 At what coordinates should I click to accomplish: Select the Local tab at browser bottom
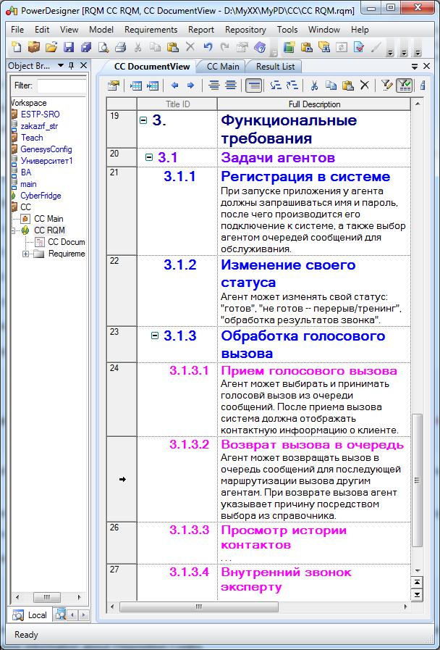pos(30,615)
